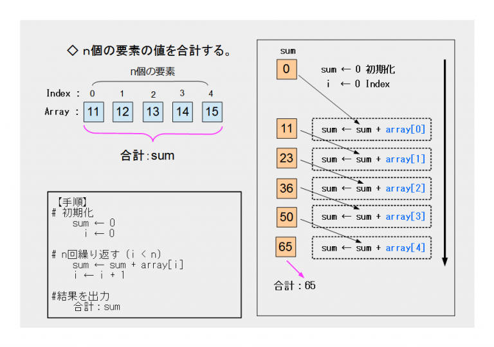Image resolution: width=494 pixels, height=347 pixels.
Task: Select the blue array box containing 12
Action: coord(122,112)
